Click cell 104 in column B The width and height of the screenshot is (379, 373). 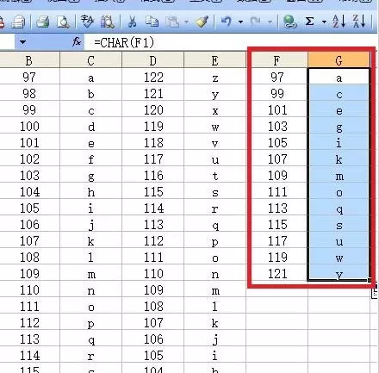click(x=29, y=191)
